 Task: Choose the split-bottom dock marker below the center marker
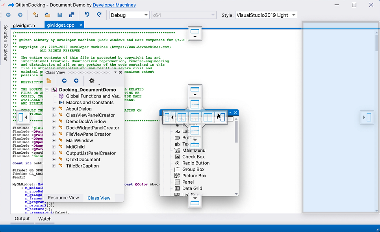pos(195,131)
